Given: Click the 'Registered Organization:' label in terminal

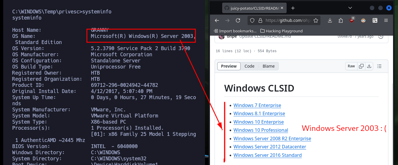Looking at the screenshot, I should pos(47,79).
